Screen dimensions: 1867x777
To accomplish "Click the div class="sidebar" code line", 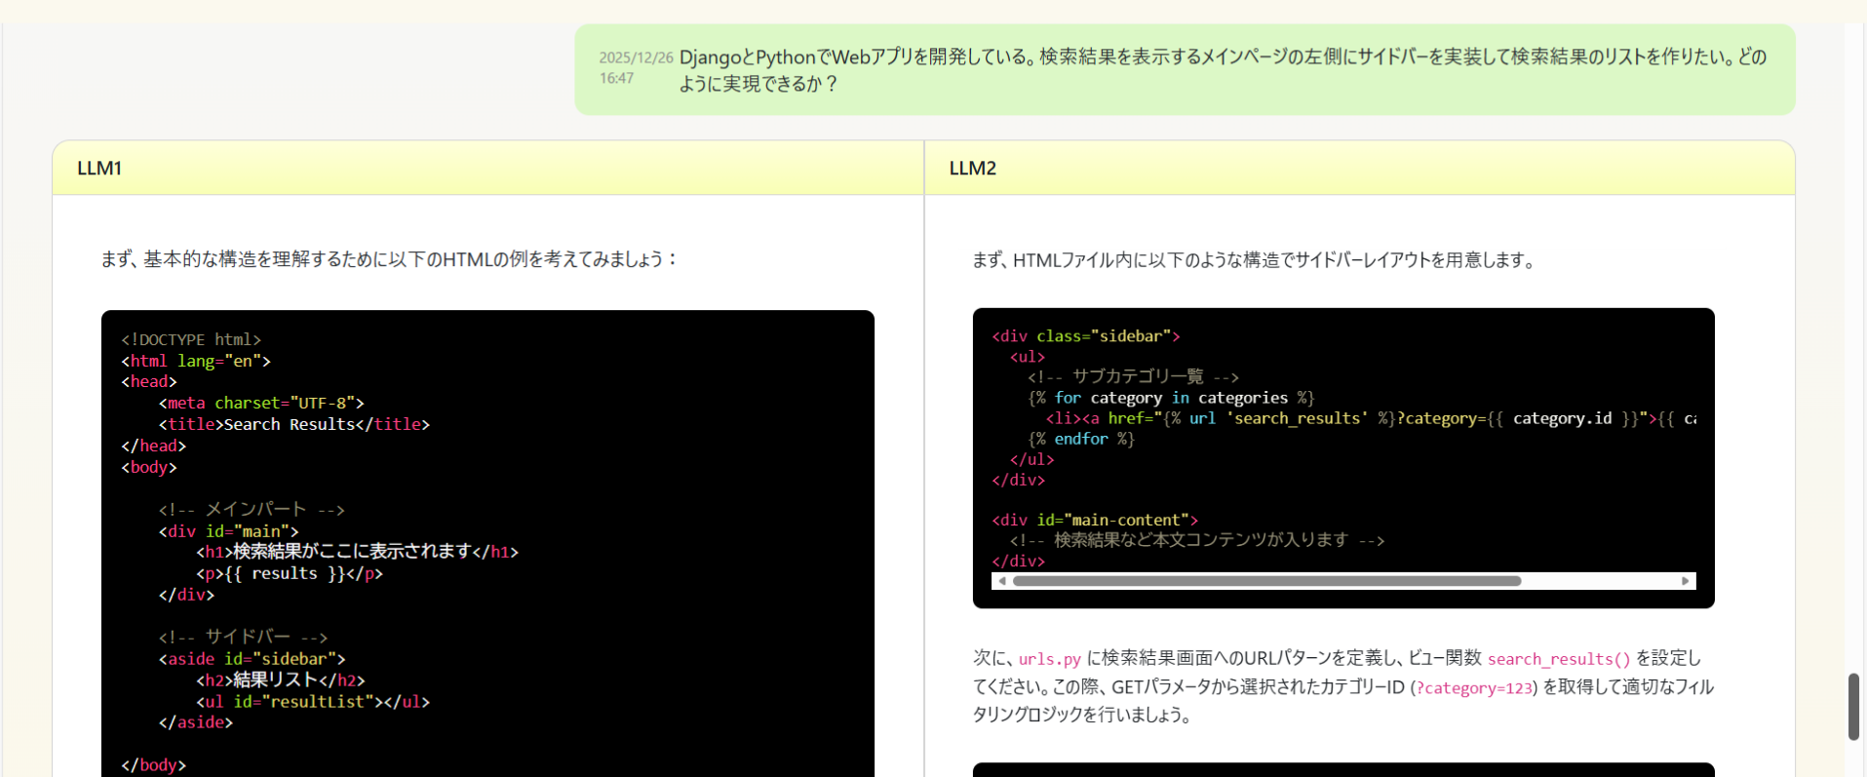I will 1085,336.
